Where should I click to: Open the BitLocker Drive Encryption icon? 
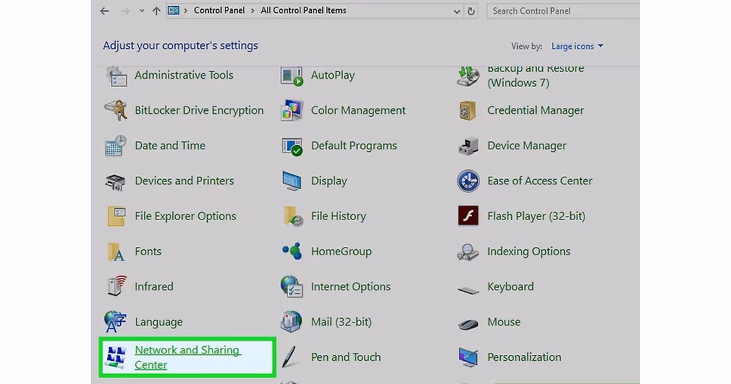115,111
